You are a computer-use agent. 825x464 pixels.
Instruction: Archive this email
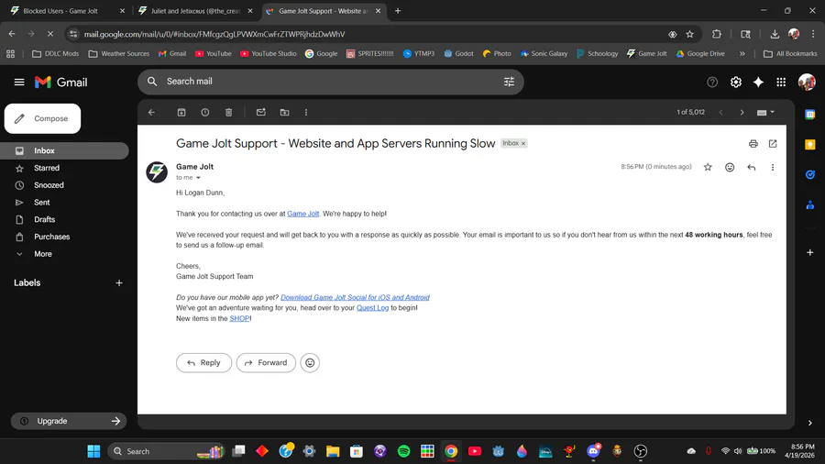tap(181, 112)
